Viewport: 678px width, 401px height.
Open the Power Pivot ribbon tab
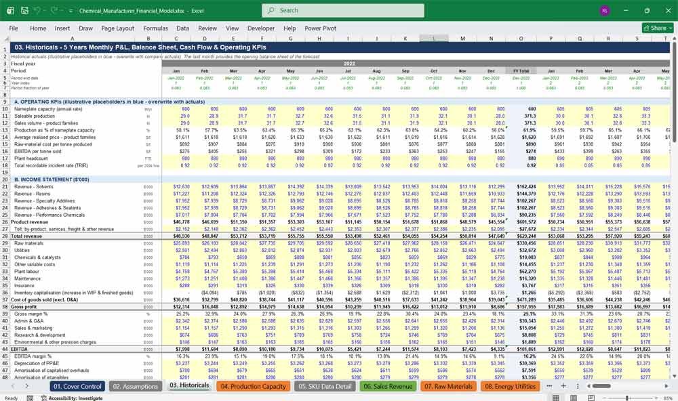(x=321, y=28)
